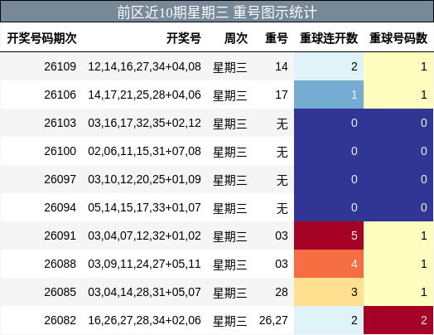Viewport: 434px width, 335px height.
Task: Click 无 in row 26094
Action: coord(282,208)
